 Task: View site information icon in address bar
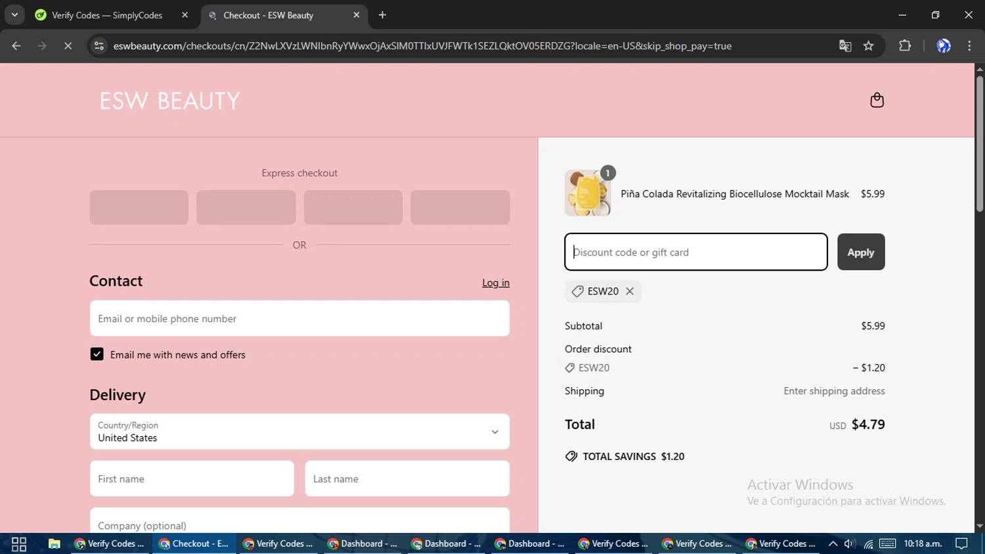pos(98,46)
